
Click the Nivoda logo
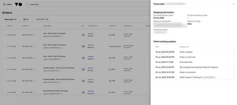18,4
